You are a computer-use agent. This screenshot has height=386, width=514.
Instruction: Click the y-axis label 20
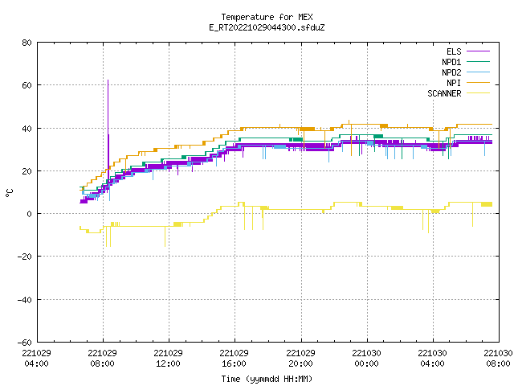27,171
